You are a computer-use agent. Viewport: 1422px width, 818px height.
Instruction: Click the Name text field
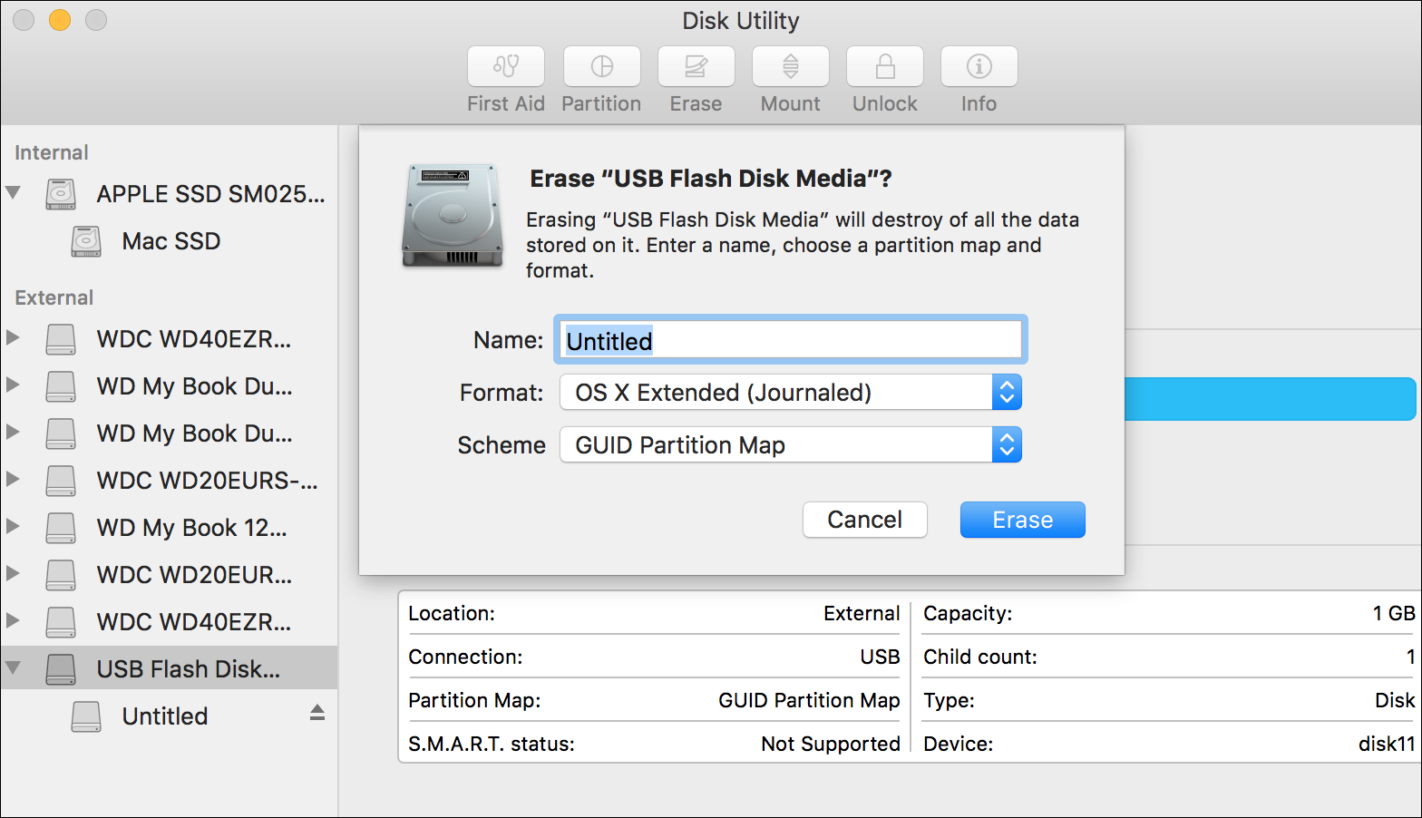(x=790, y=341)
